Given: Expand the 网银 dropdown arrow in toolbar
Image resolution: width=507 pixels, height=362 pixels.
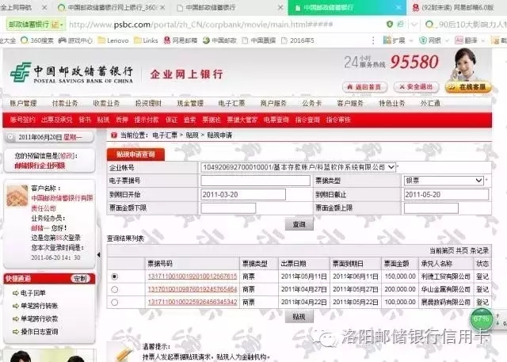Looking at the screenshot, I should [x=447, y=40].
